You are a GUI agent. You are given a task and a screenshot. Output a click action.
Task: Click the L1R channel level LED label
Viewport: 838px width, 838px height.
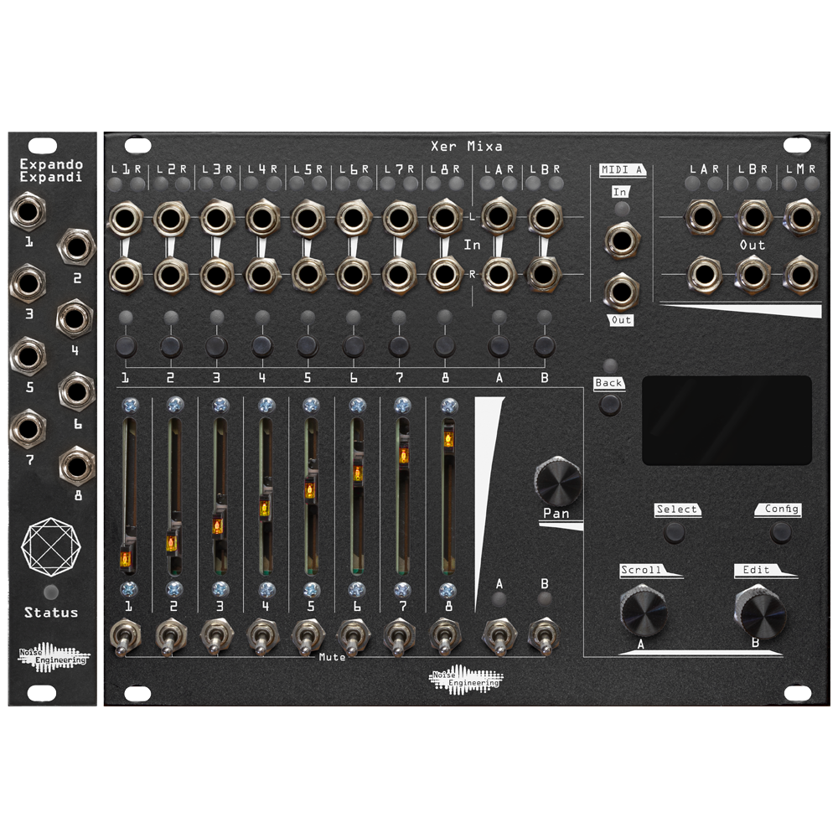pos(127,169)
